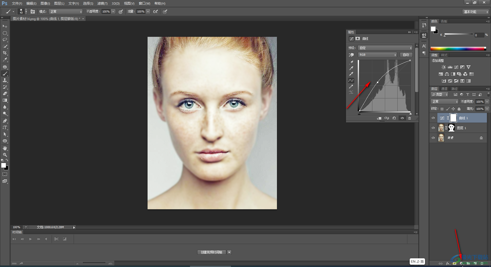Add a Brightness/Contrast adjustment from Adjustments panel
491x267 pixels.
pos(444,67)
